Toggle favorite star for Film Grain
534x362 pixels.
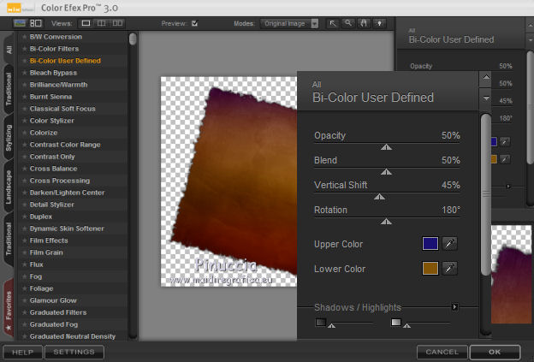(24, 252)
